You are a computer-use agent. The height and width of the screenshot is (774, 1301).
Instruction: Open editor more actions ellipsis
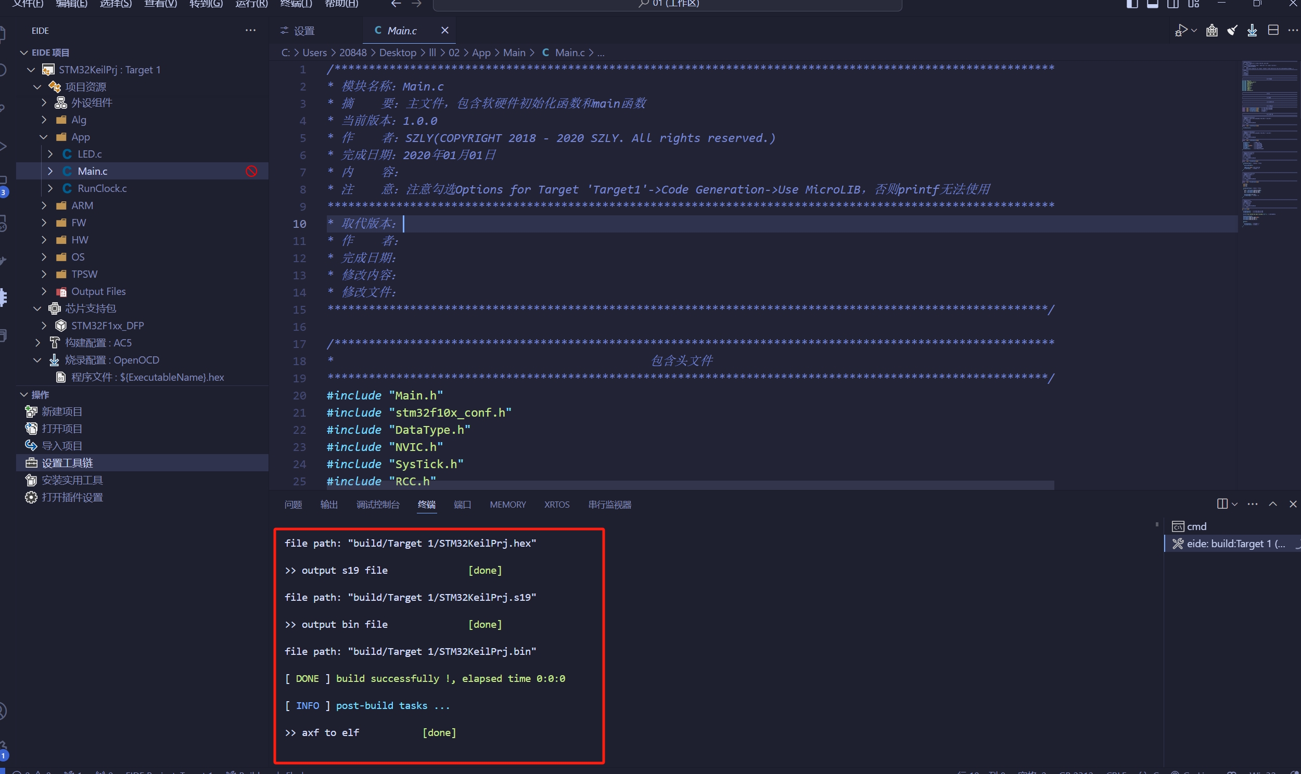(x=1293, y=30)
